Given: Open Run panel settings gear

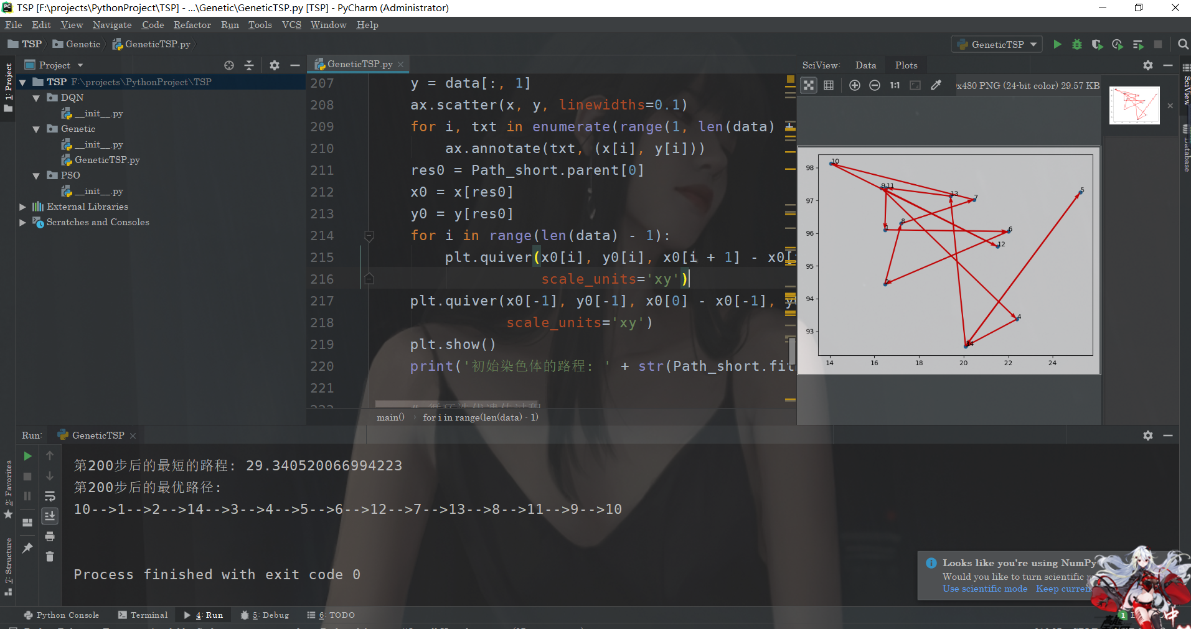Looking at the screenshot, I should (1148, 436).
